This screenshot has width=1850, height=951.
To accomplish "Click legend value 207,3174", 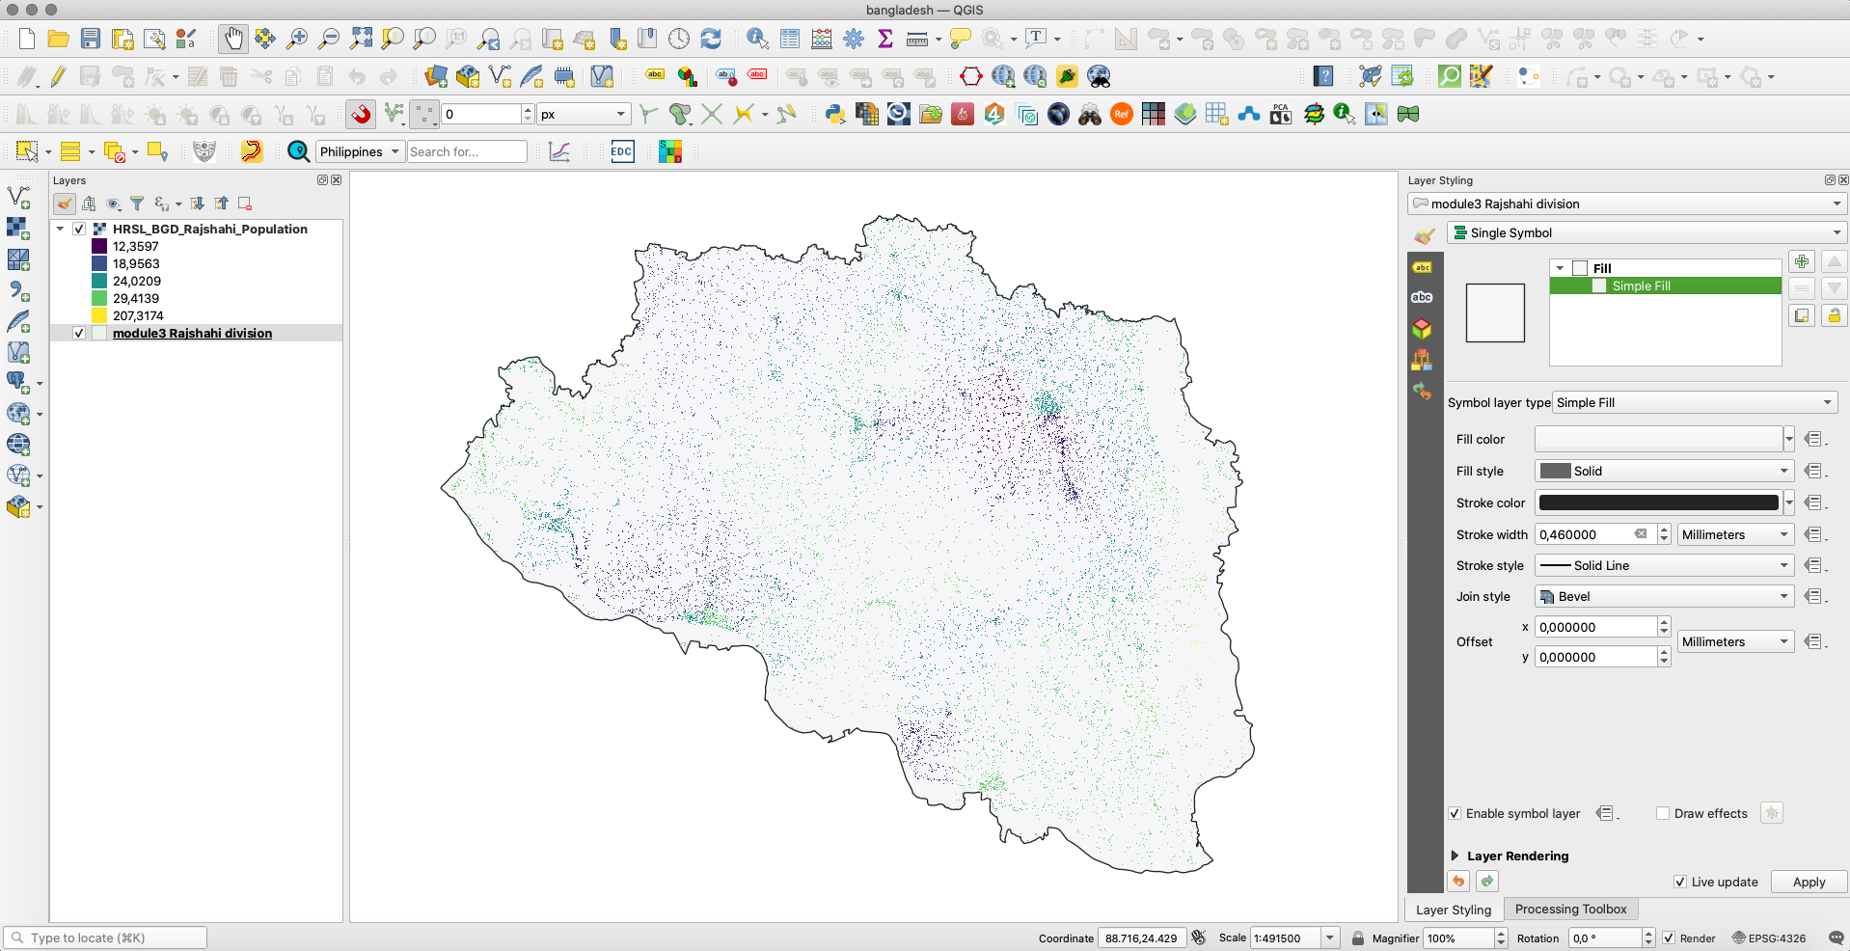I will point(138,315).
